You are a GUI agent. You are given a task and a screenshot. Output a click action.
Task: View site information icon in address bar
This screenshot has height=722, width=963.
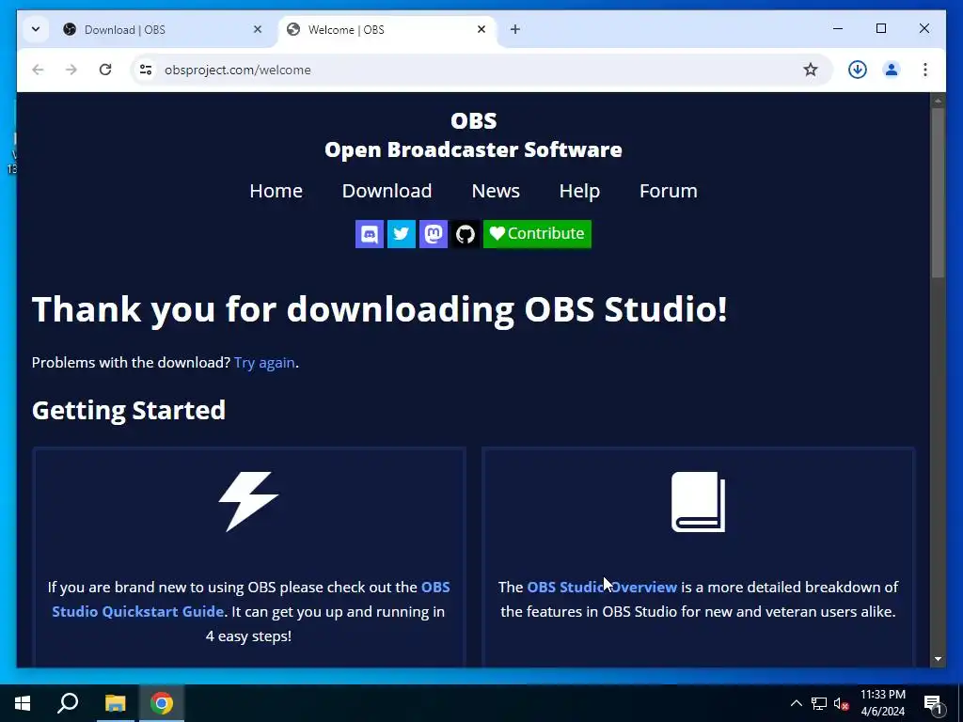tap(146, 70)
